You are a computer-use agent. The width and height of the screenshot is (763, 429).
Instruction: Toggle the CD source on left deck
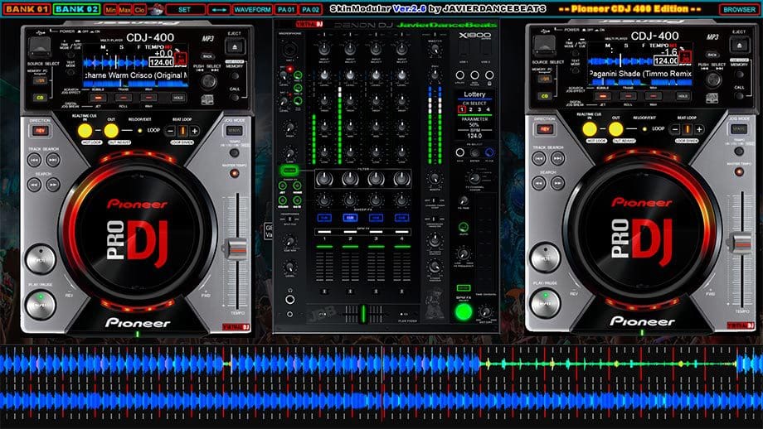tap(40, 98)
